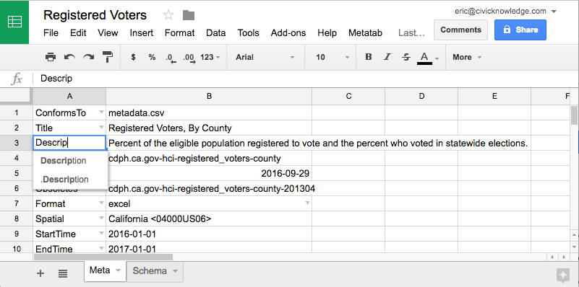579x287 pixels.
Task: Click the Sheets home icon
Action: (14, 22)
